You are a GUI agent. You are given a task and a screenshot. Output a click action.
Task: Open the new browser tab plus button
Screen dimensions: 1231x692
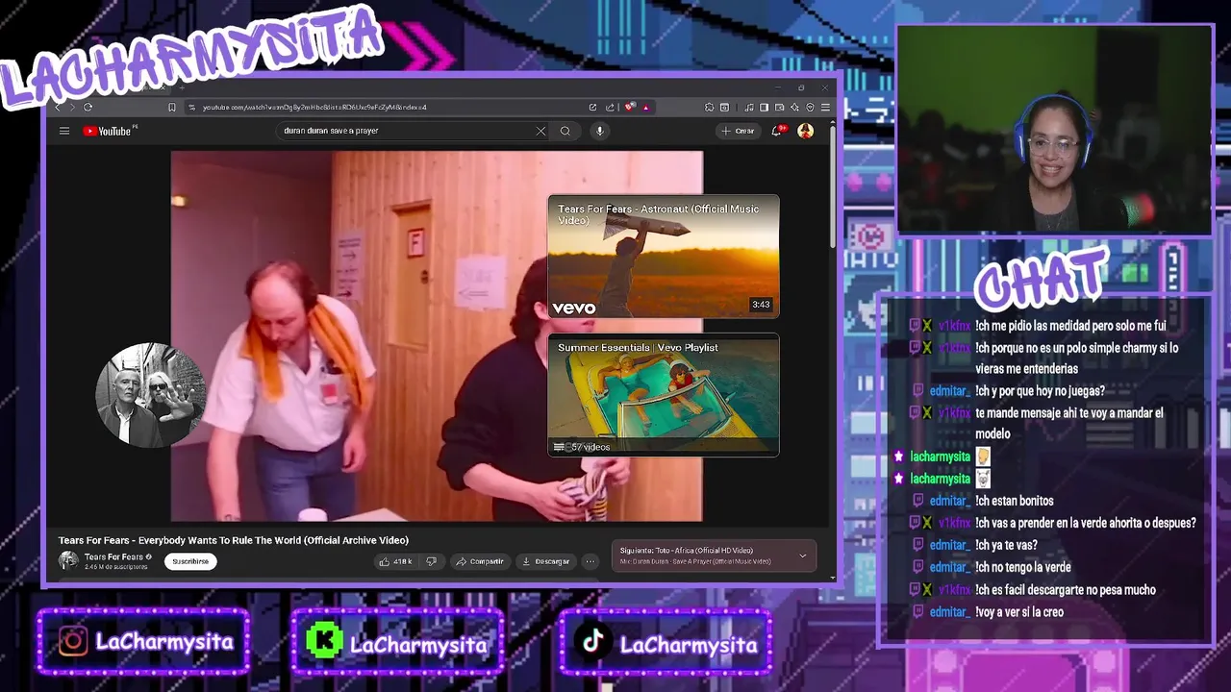pyautogui.click(x=182, y=87)
